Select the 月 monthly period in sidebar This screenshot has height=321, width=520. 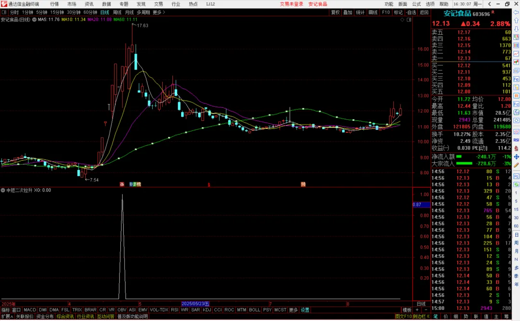click(516, 251)
